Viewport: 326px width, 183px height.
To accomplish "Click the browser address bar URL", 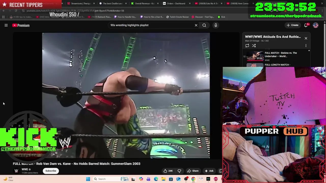I will [75, 11].
